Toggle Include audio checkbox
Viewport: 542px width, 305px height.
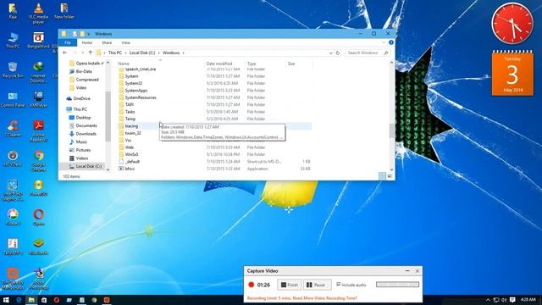tap(339, 285)
